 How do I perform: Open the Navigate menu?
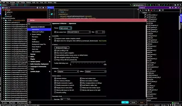click(x=13, y=3)
